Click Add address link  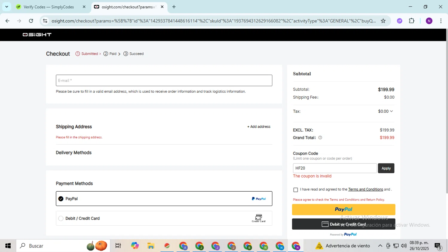259,127
